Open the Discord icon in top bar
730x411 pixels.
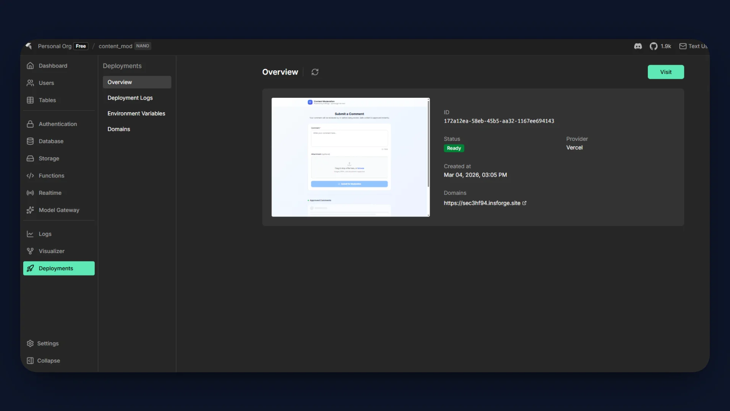coord(638,46)
